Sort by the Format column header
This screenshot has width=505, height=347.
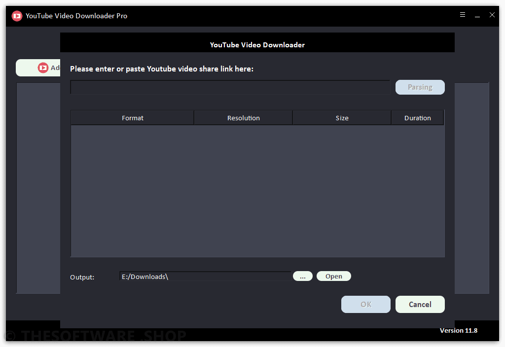[x=132, y=118]
